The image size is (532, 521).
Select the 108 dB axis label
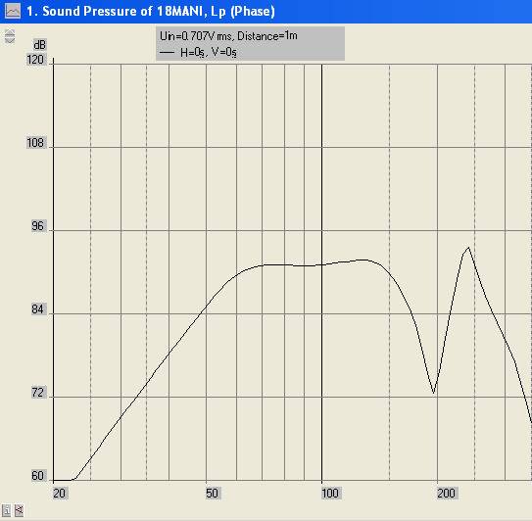pyautogui.click(x=35, y=143)
